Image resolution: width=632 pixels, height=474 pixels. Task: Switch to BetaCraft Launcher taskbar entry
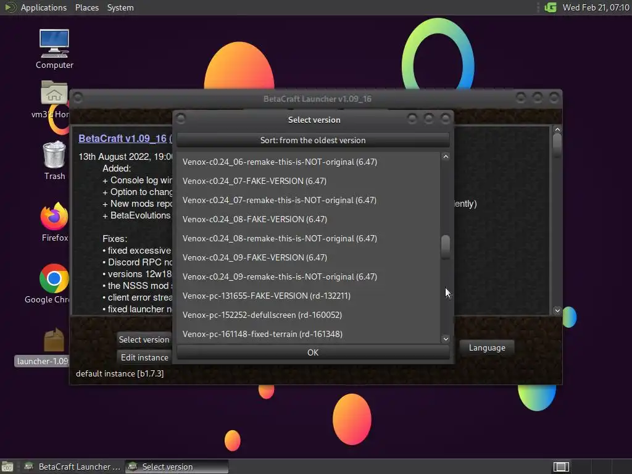pos(72,467)
